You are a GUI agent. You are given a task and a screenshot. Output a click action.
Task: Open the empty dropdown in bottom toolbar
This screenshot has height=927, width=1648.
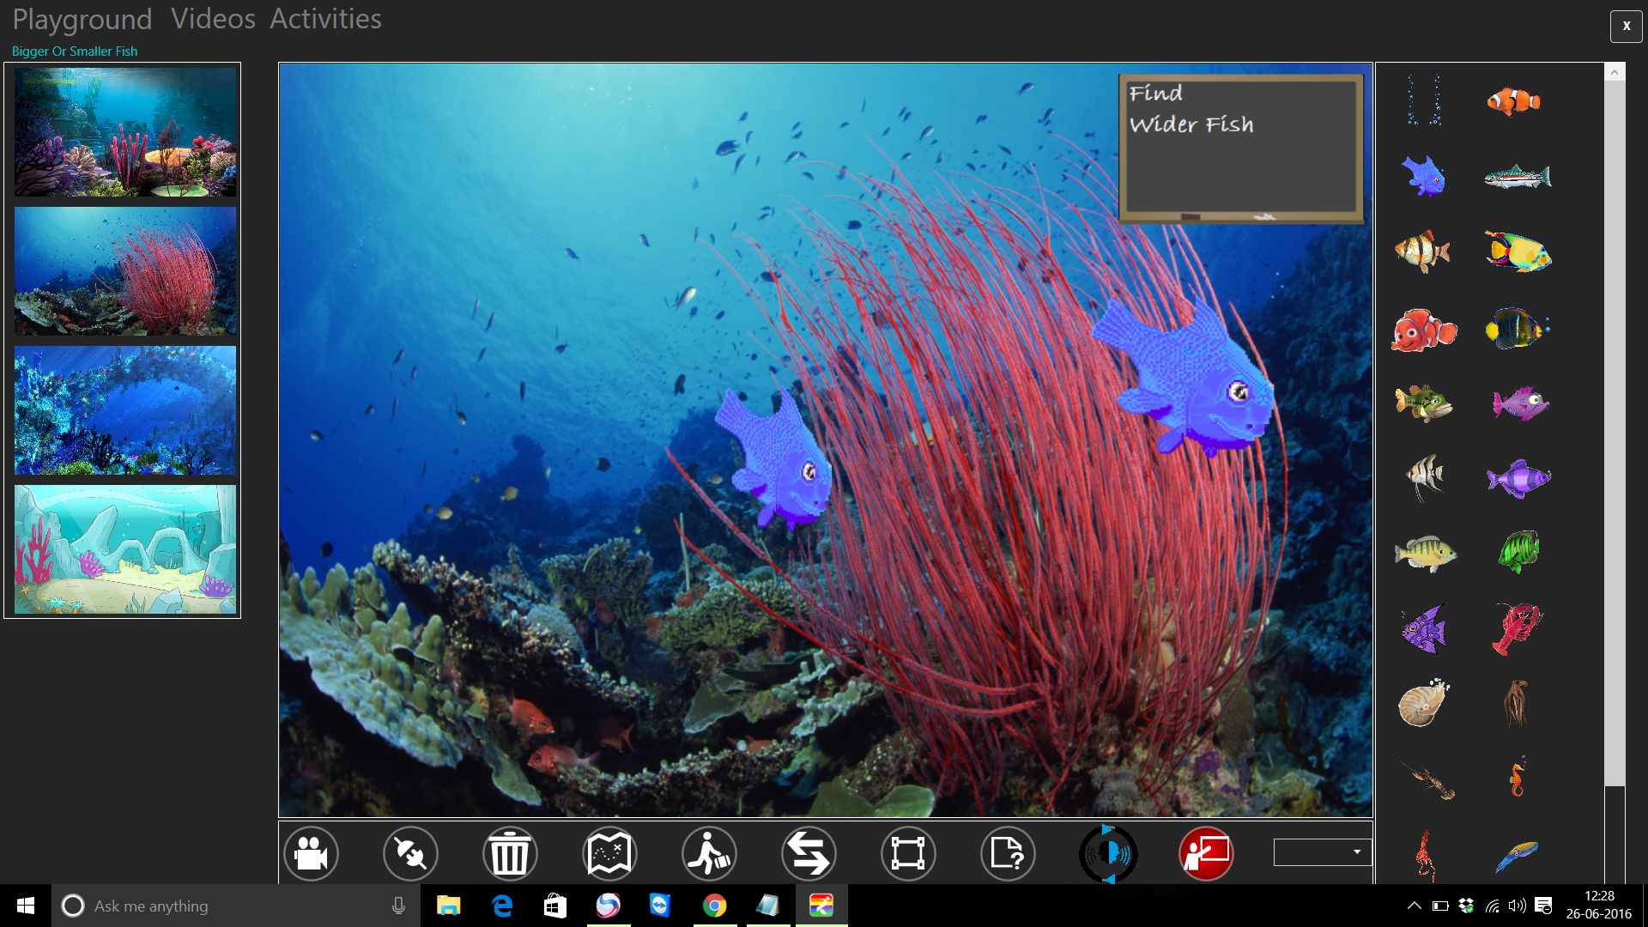1322,851
